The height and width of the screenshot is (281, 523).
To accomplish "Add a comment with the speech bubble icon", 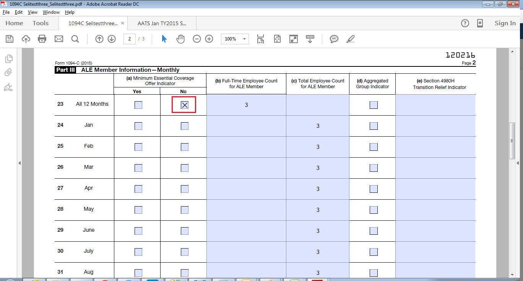I will pyautogui.click(x=334, y=39).
